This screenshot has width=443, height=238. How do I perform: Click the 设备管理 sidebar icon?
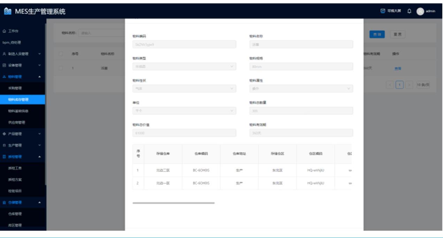pyautogui.click(x=4, y=65)
